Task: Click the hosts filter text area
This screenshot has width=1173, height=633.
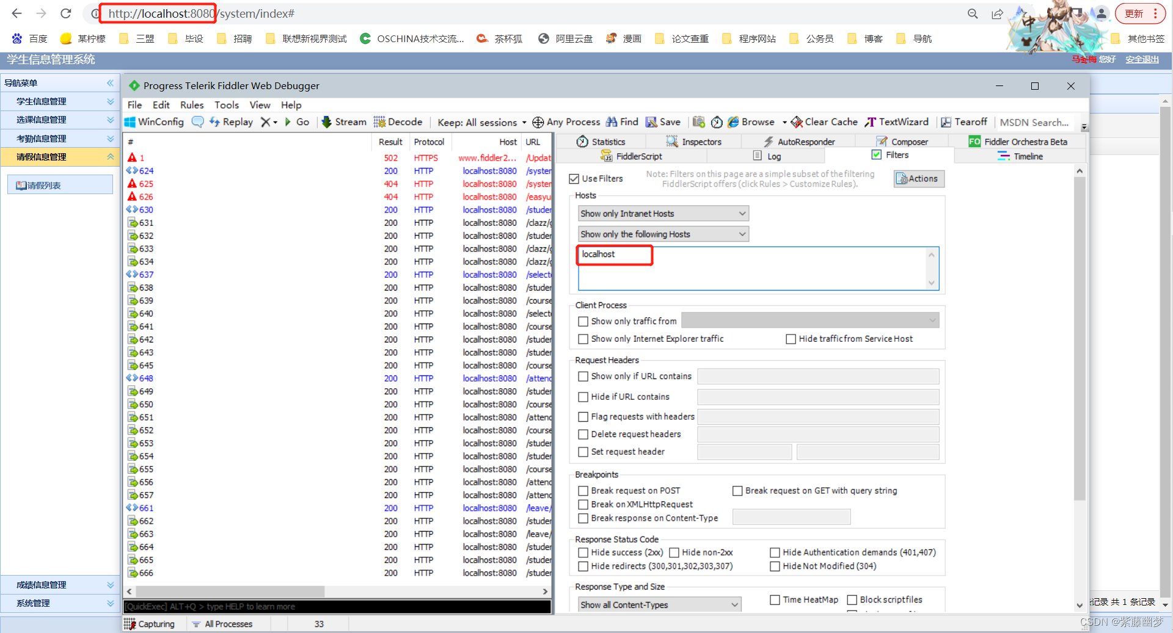Action: click(758, 269)
